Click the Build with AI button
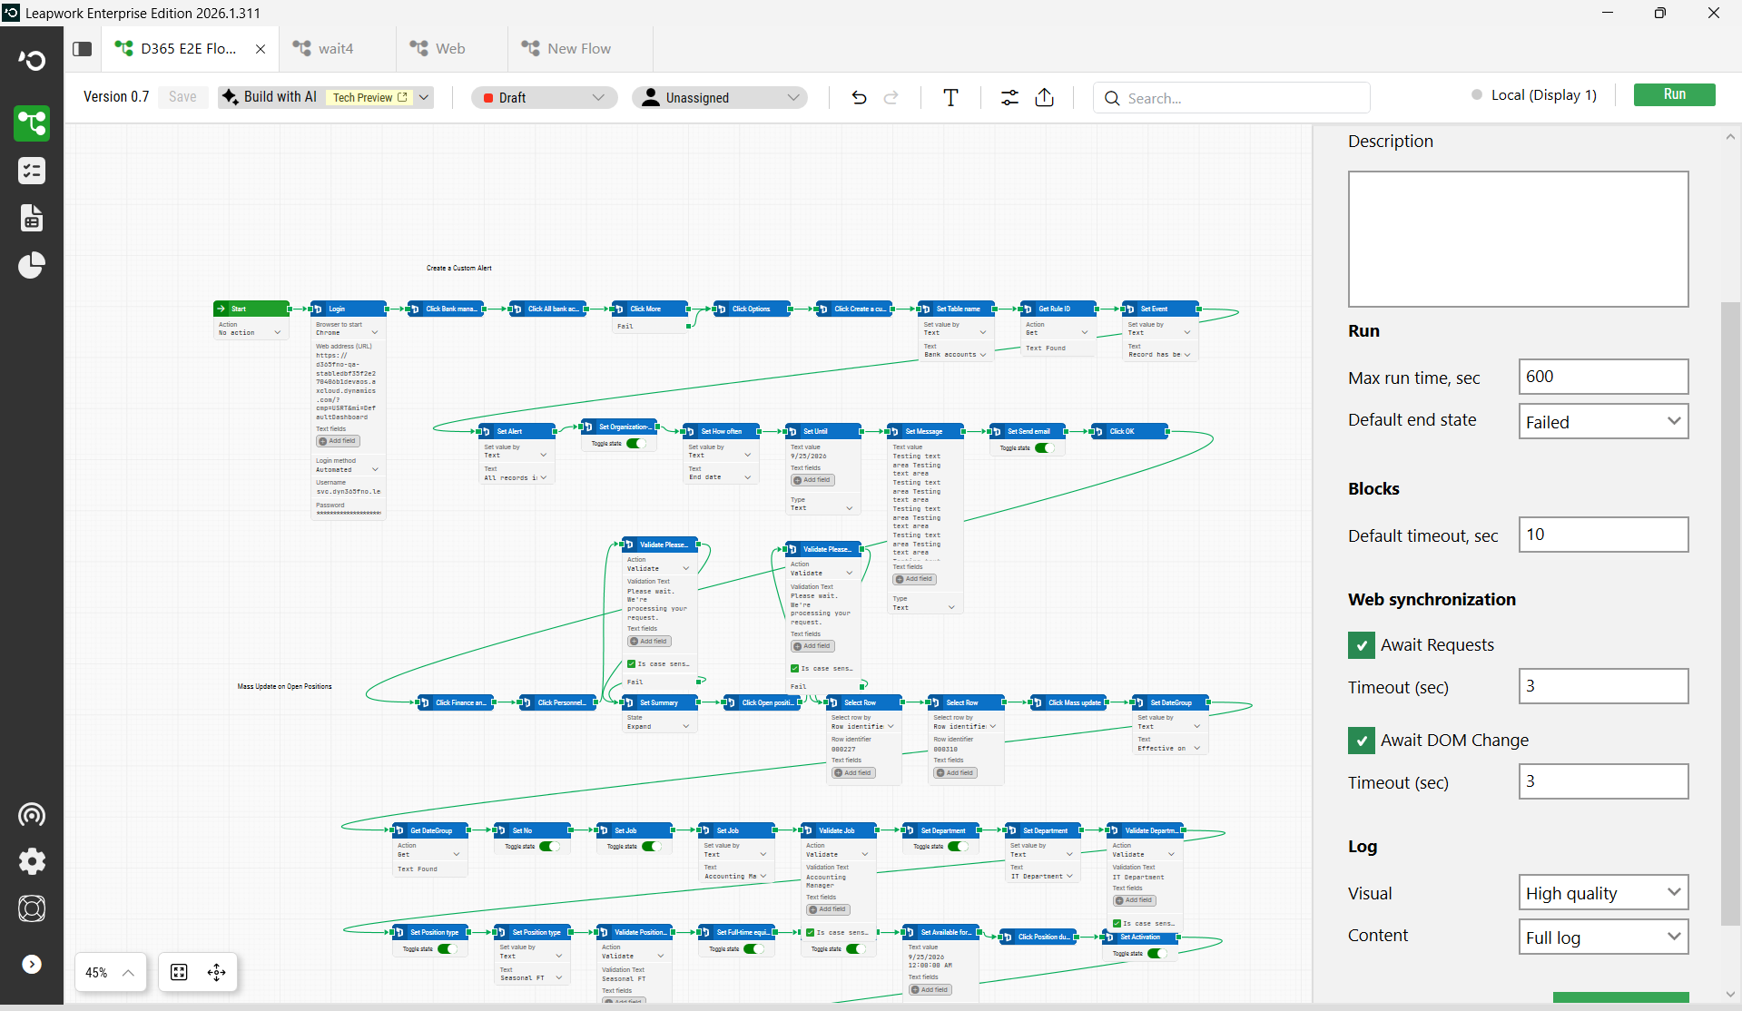 click(x=270, y=97)
